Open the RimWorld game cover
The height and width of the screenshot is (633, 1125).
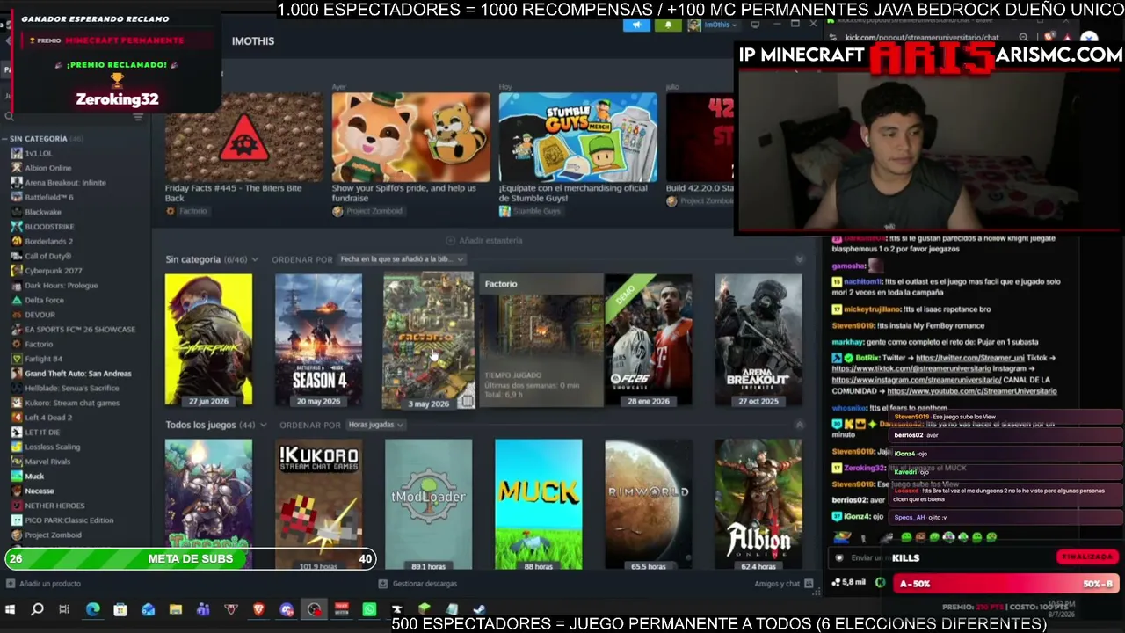pyautogui.click(x=648, y=504)
